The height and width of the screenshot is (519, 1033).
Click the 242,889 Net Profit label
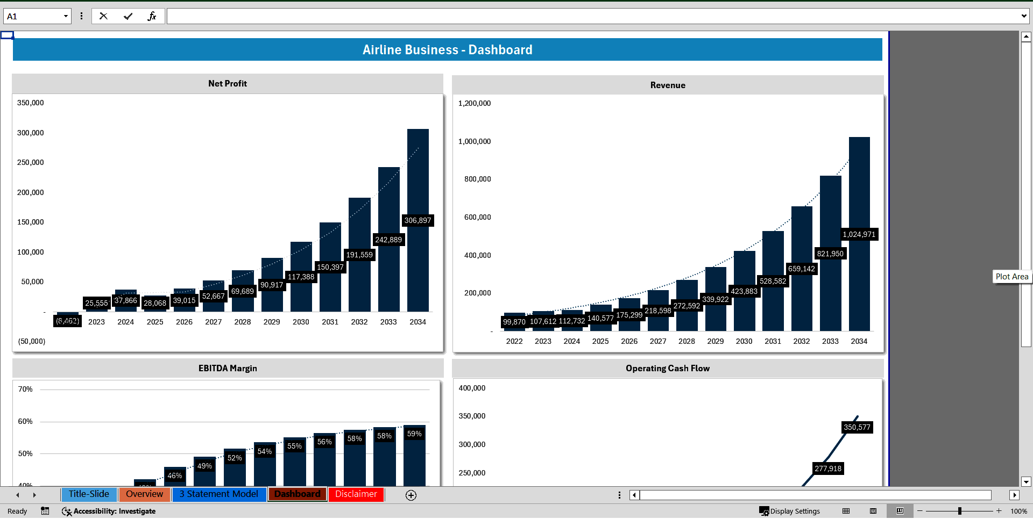388,240
